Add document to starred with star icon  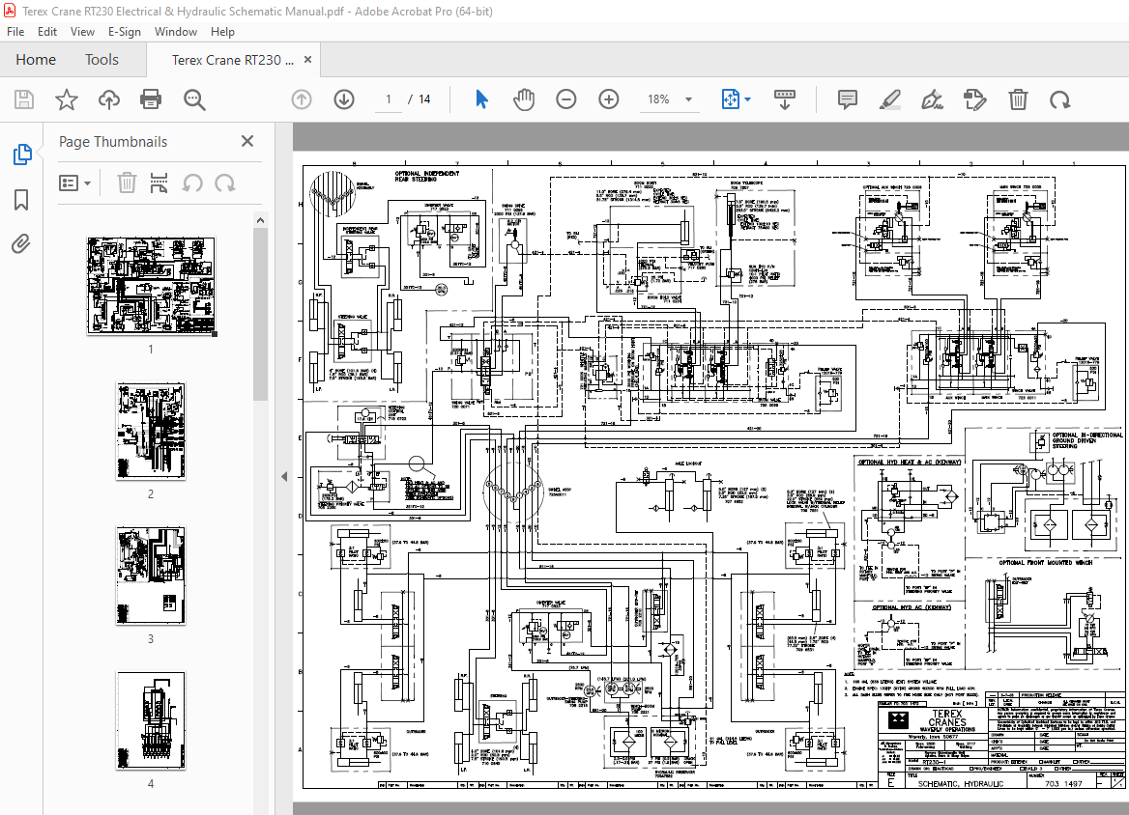67,99
